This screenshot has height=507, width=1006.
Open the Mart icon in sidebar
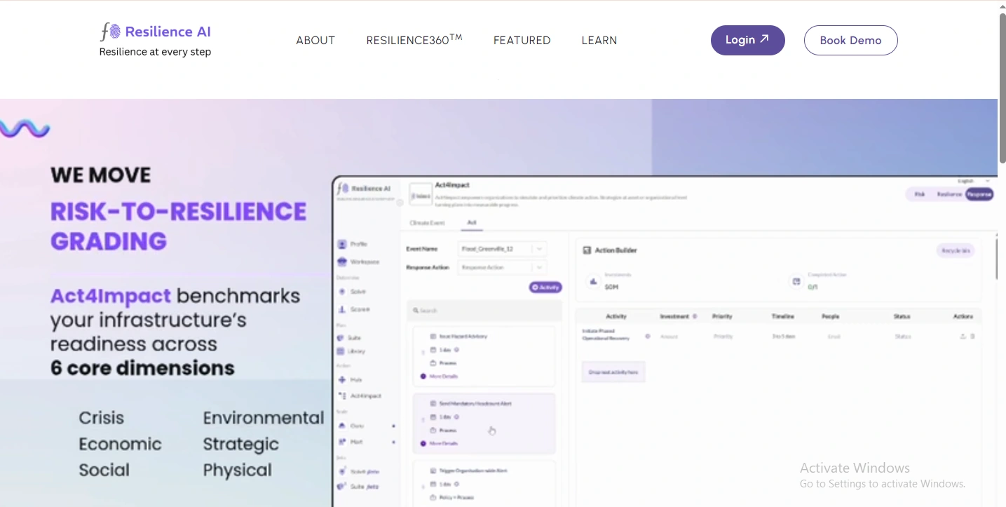coord(342,442)
